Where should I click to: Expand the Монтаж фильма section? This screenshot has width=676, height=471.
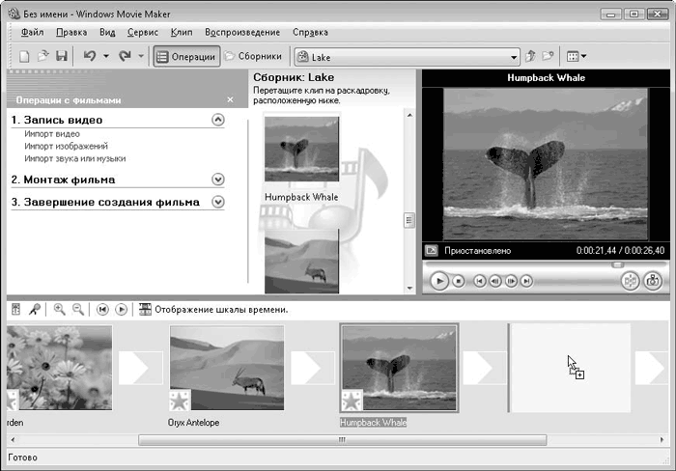click(217, 180)
